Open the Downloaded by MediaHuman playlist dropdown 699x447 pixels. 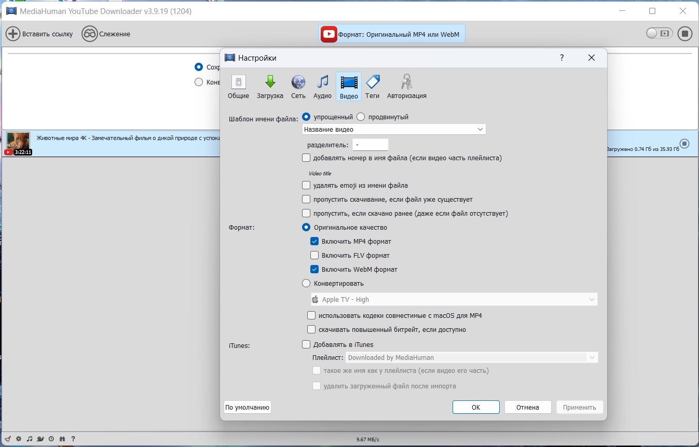(472, 358)
